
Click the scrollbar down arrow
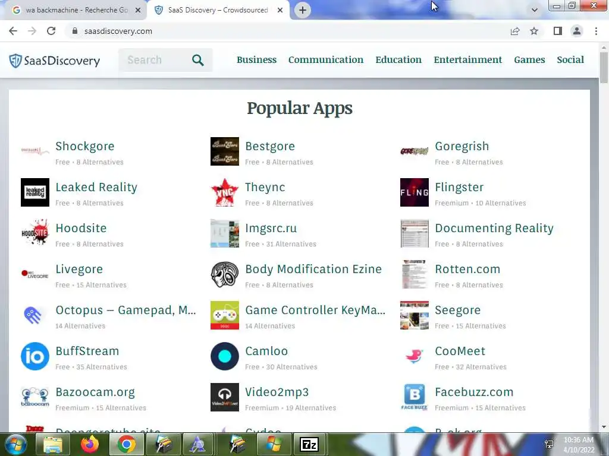tap(604, 427)
